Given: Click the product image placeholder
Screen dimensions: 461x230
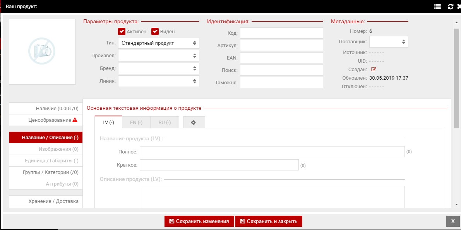Looking at the screenshot, I should pos(42,51).
